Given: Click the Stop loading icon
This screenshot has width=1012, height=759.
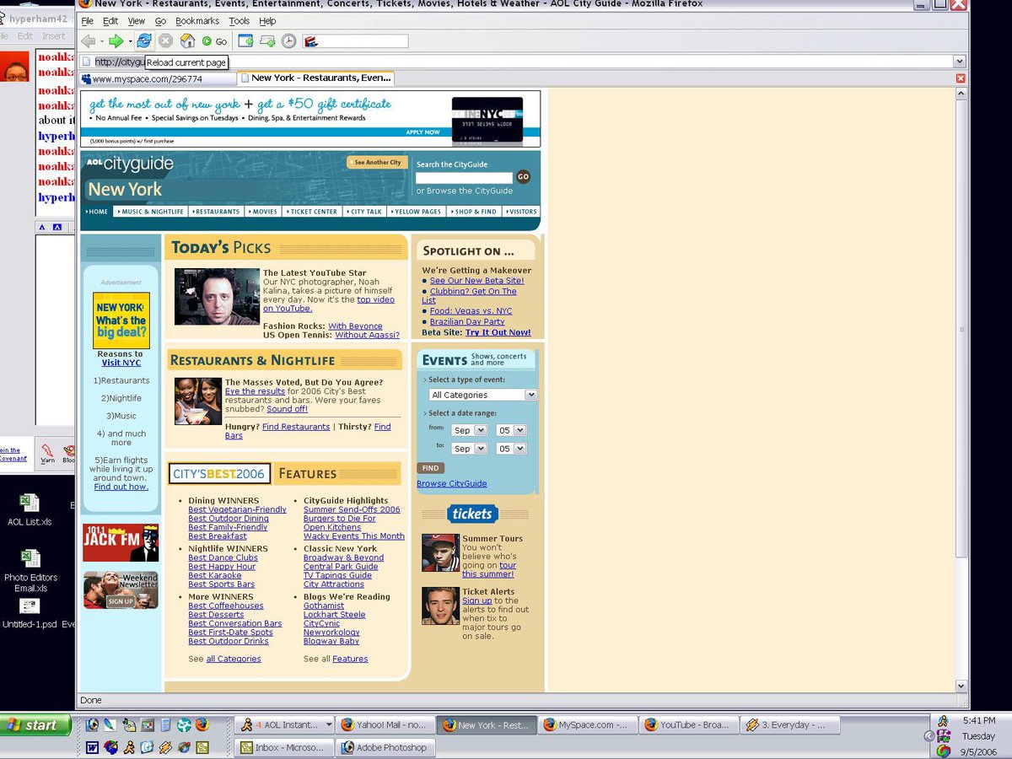Looking at the screenshot, I should tap(166, 40).
